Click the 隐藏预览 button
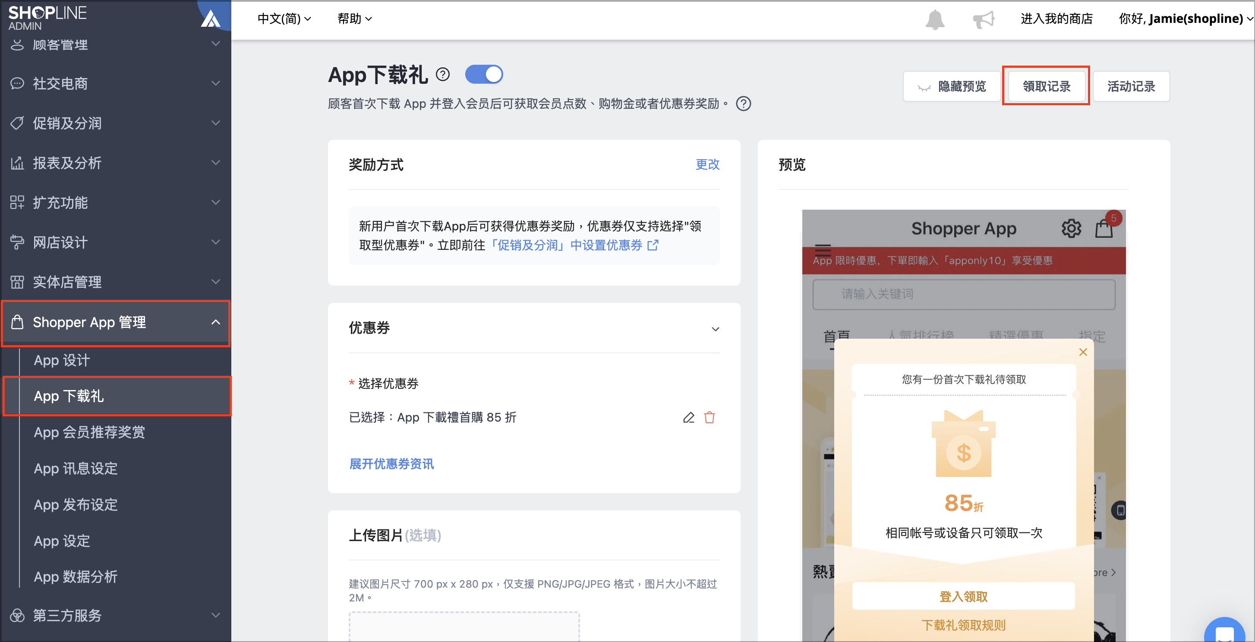Screen dimensions: 1255x642 click(952, 86)
